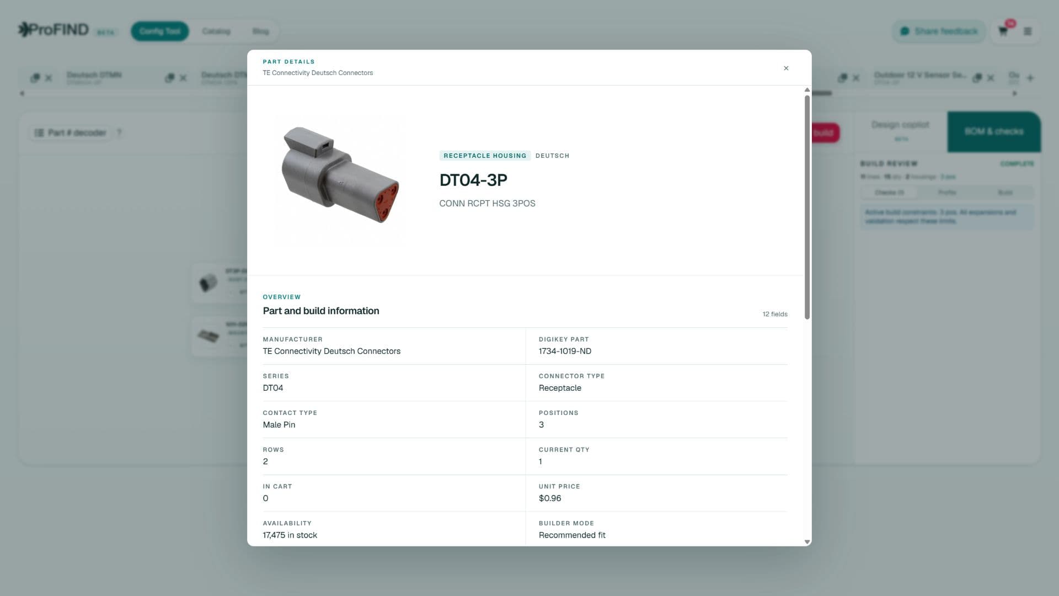Click the upper connector thumbnail card behind dialog
Screen dimensions: 1059x596
click(x=220, y=283)
